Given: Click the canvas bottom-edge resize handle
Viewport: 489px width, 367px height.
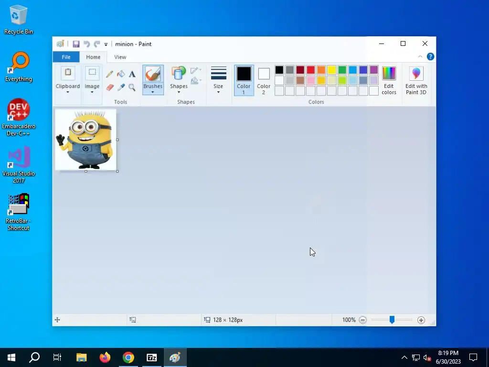Looking at the screenshot, I should point(86,172).
